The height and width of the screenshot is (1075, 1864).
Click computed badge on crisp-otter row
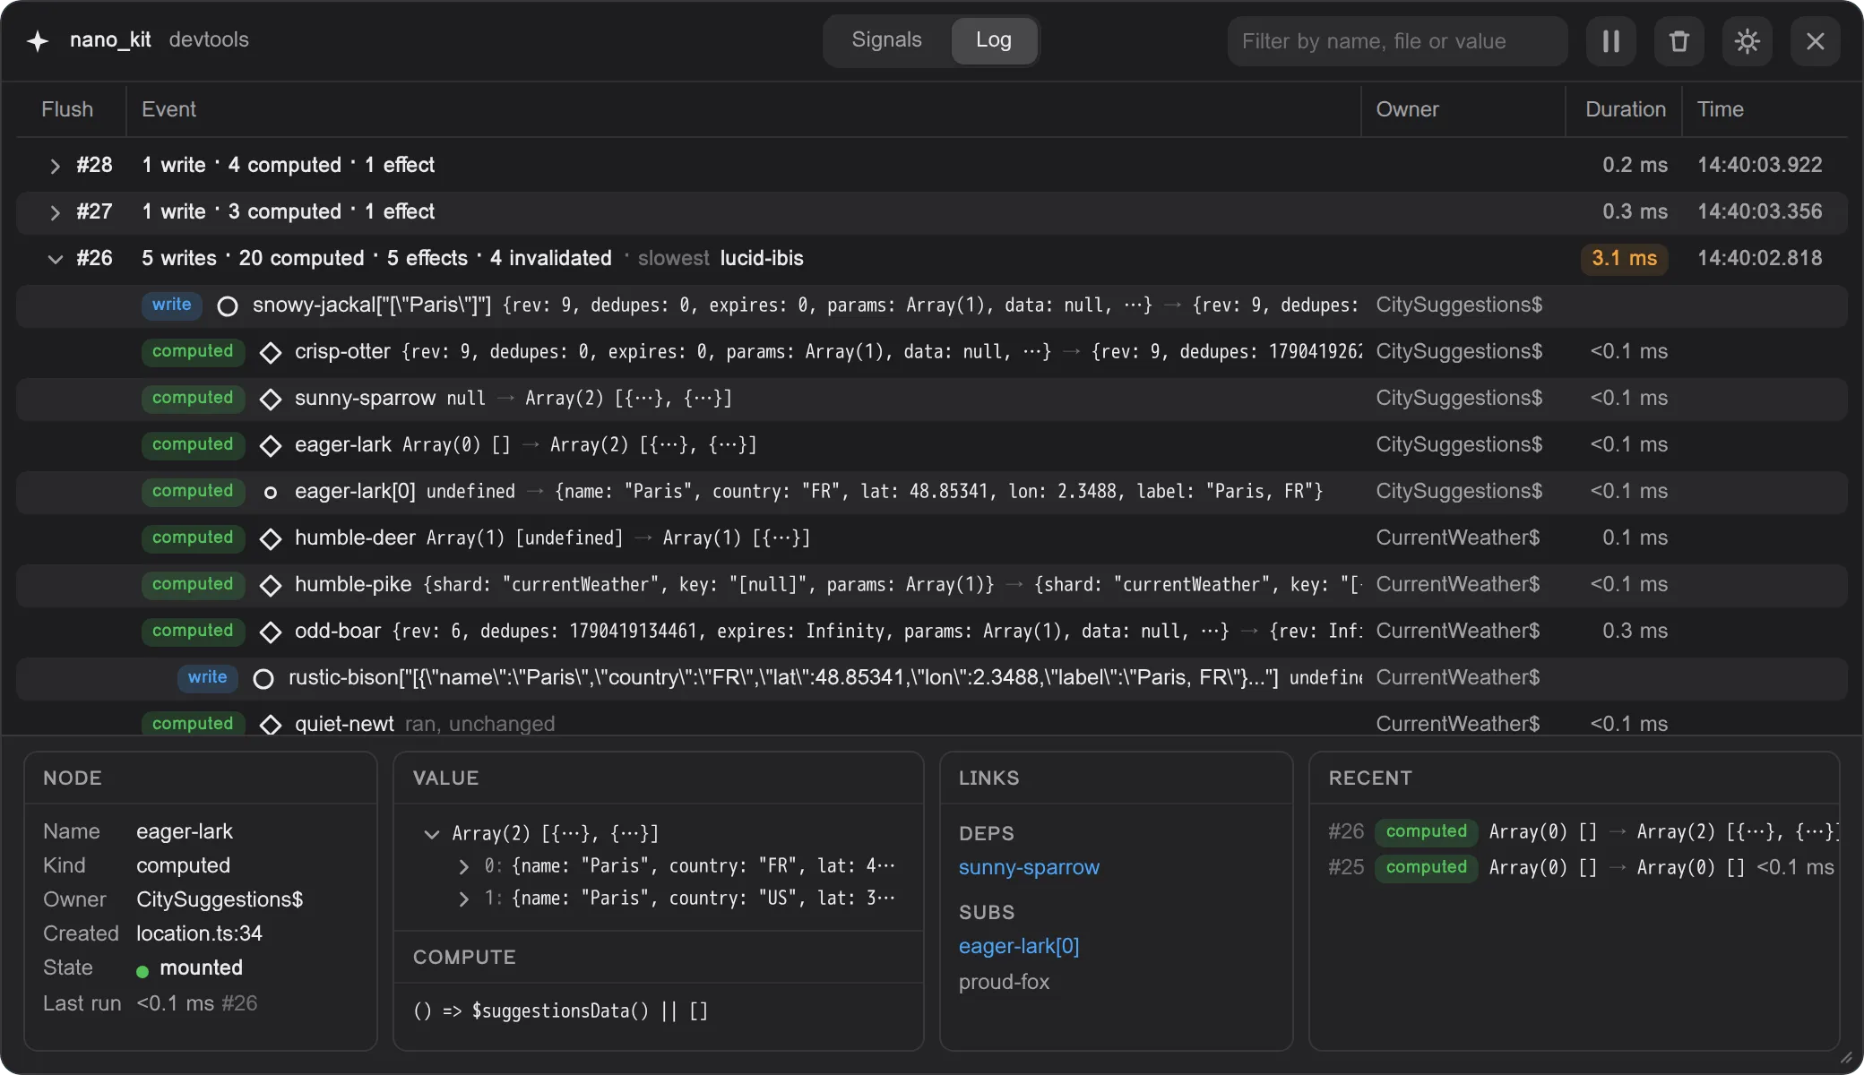193,351
